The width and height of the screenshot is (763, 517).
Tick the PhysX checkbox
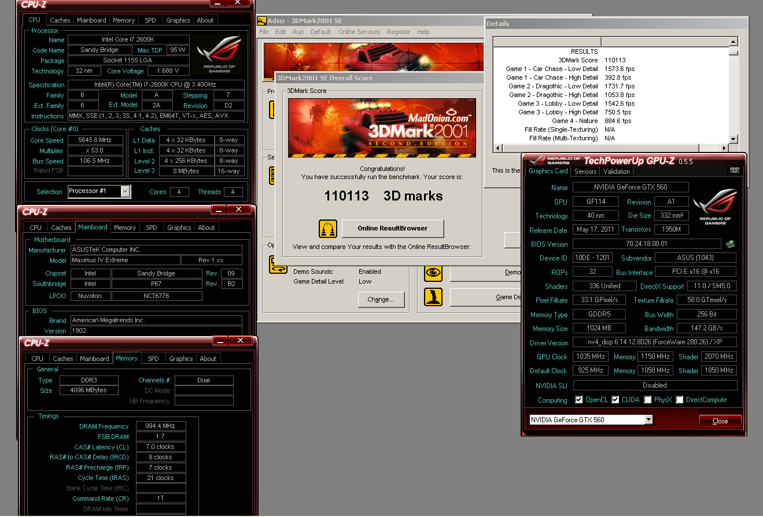pos(648,400)
